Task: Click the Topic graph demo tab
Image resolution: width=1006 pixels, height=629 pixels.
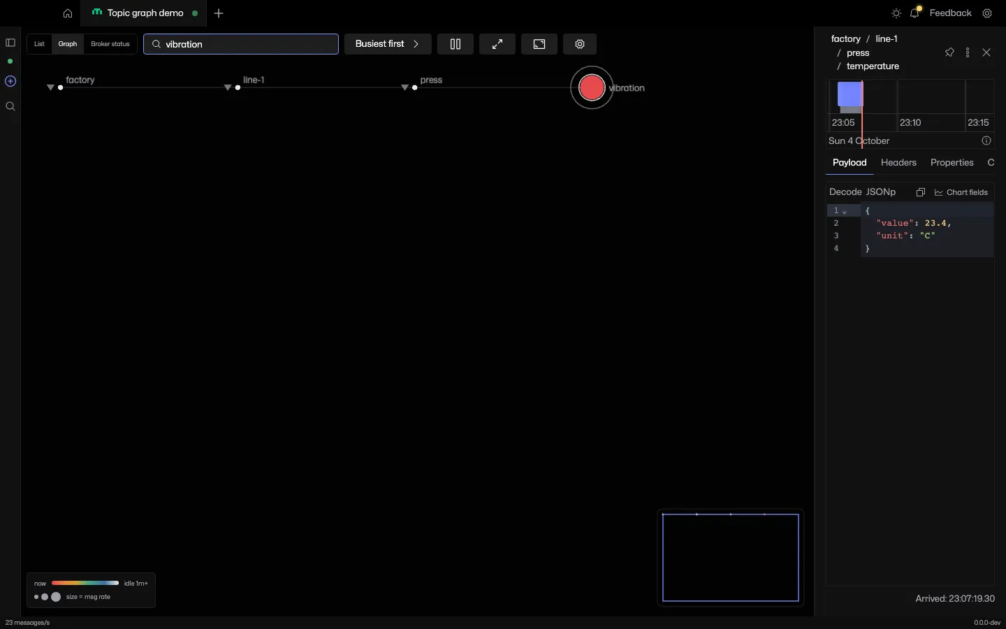Action: [145, 13]
